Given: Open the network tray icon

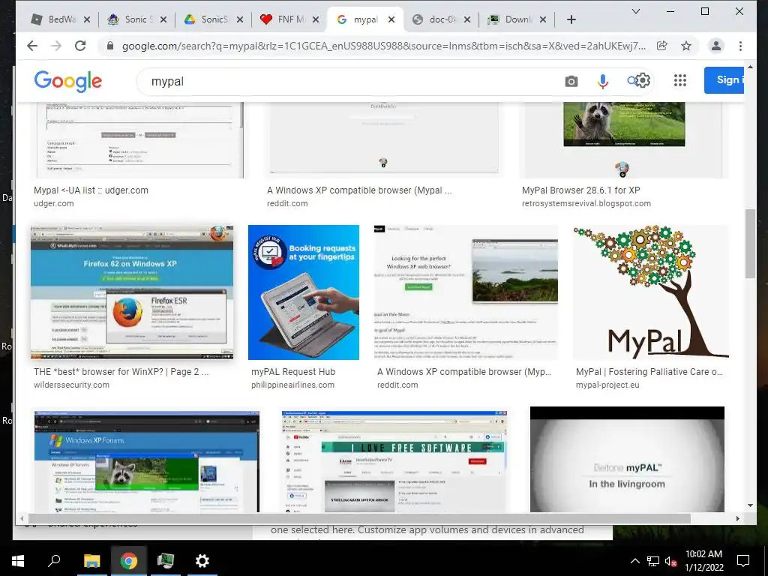Looking at the screenshot, I should [653, 561].
